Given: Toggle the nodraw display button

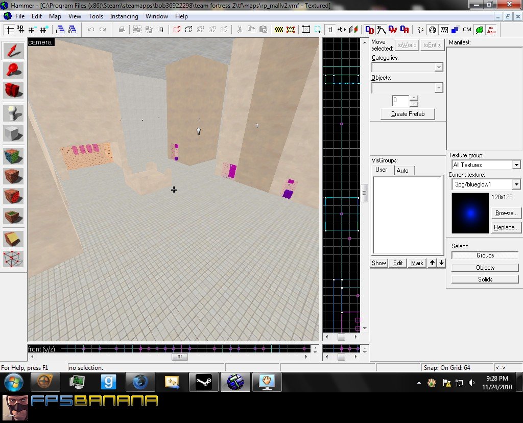Looking at the screenshot, I should [491, 30].
